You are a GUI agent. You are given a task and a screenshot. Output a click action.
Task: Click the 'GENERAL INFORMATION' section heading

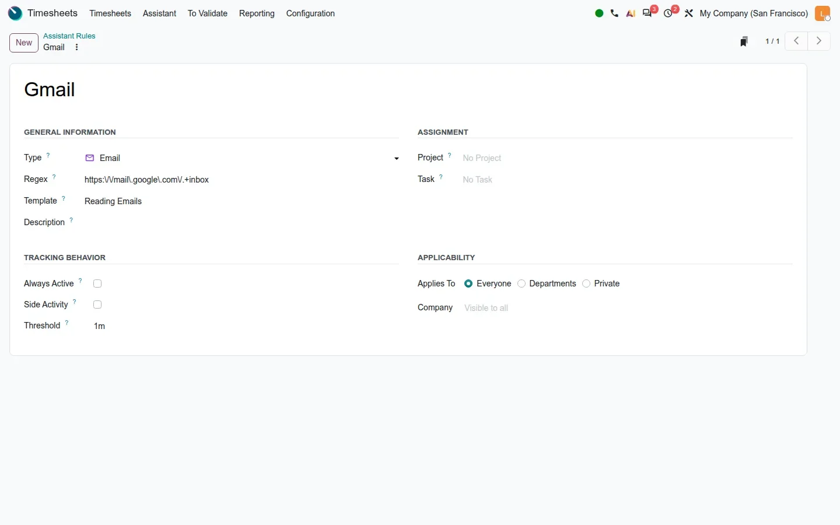tap(70, 132)
